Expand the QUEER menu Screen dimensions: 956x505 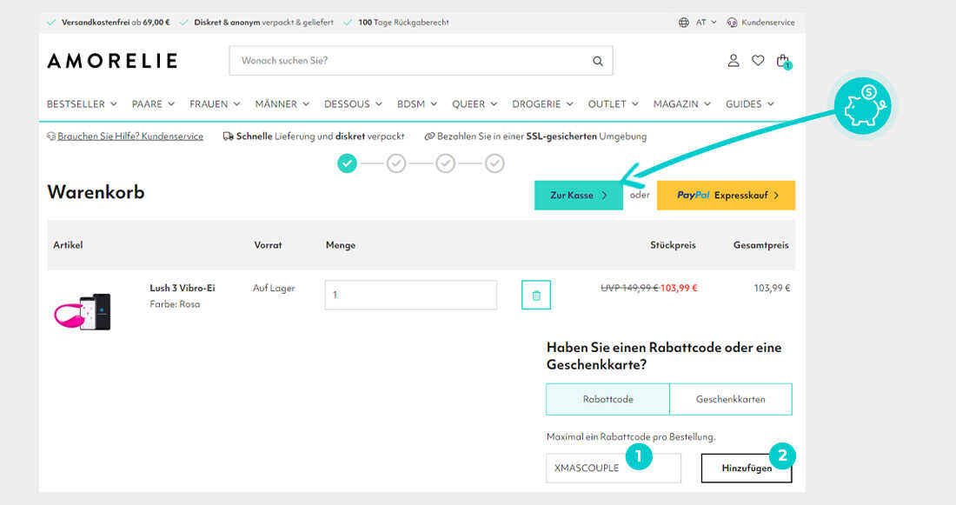pos(475,104)
